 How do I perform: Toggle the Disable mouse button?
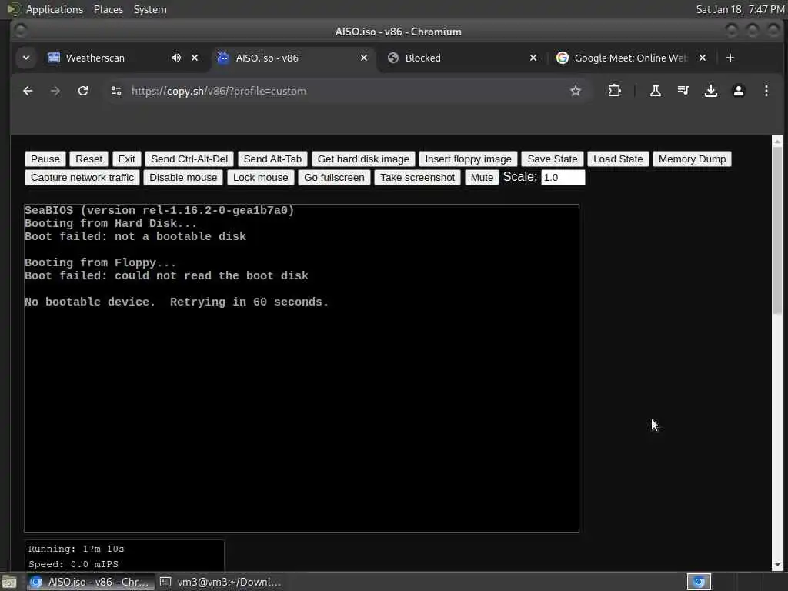183,178
